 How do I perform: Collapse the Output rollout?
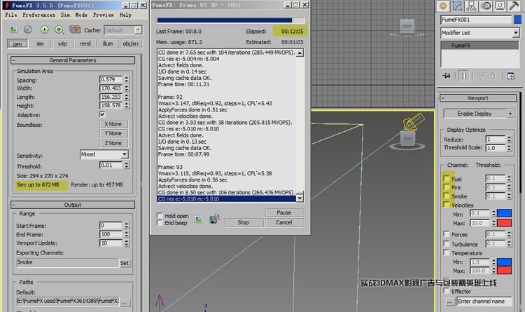point(73,205)
